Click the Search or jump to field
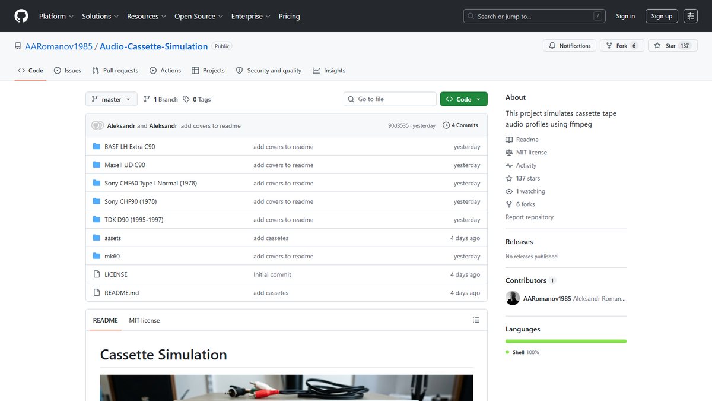Viewport: 712px width, 401px height. click(534, 16)
